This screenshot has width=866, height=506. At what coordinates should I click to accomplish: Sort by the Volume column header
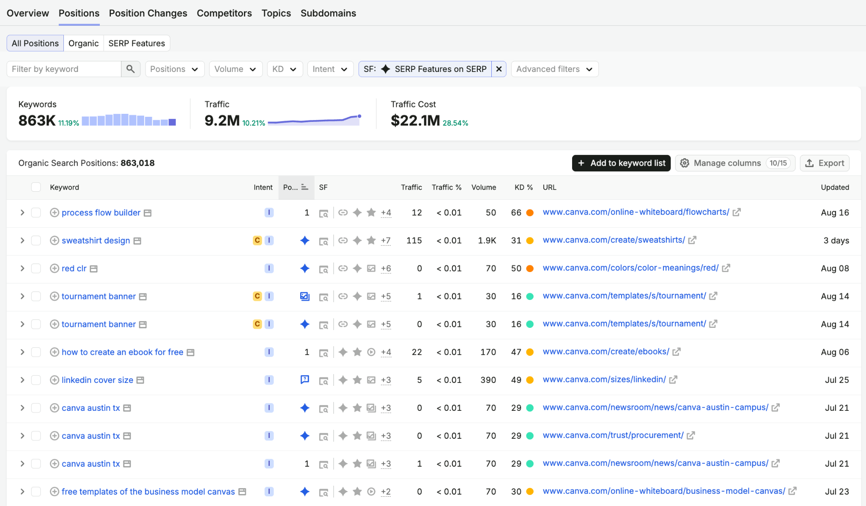tap(484, 187)
